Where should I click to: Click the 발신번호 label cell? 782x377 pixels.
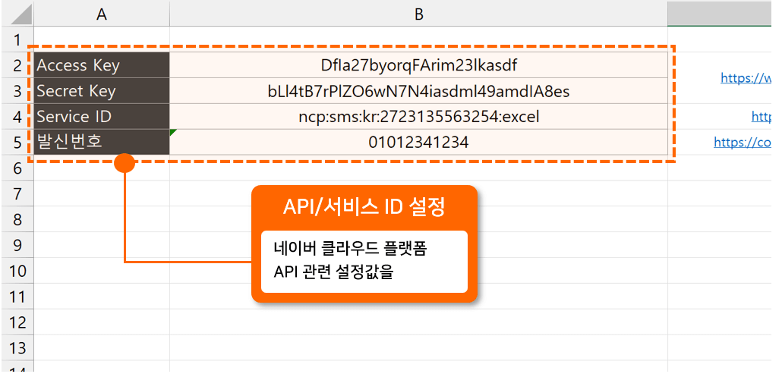coord(102,143)
